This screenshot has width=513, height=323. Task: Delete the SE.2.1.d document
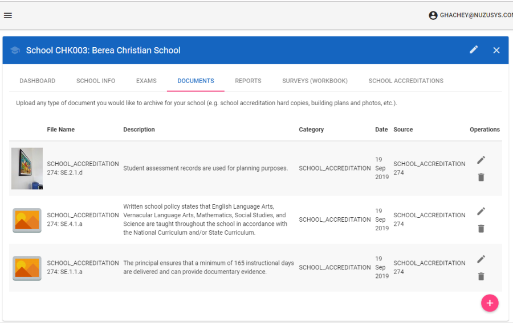coord(481,177)
